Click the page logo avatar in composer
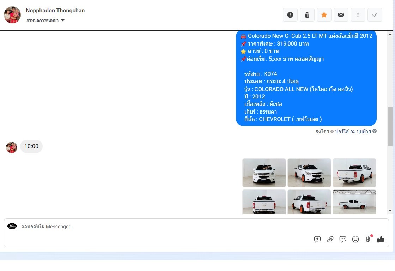The image size is (395, 271). [x=12, y=226]
